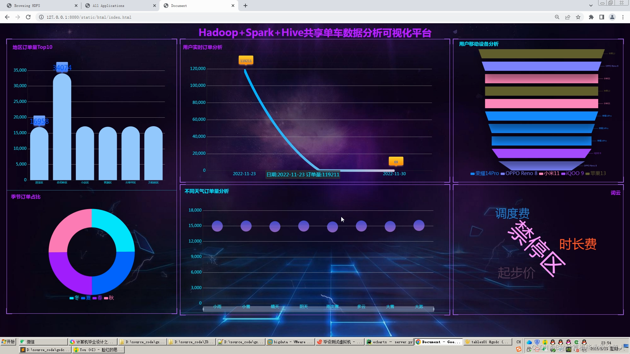Open Chrome three-dot menu

point(623,17)
